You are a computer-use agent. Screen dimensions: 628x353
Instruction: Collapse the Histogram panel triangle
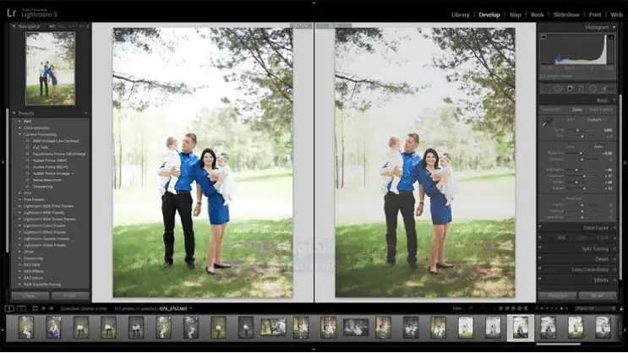pos(614,27)
